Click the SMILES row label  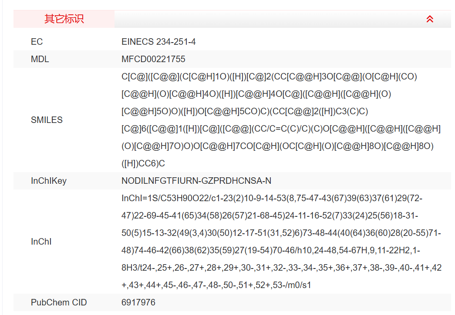click(47, 120)
